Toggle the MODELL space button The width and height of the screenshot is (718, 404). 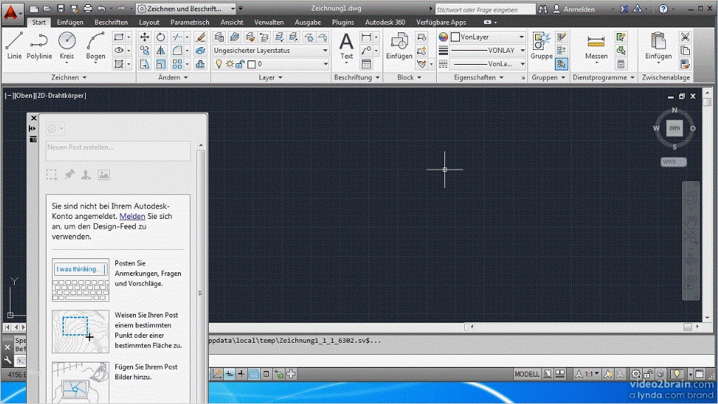click(527, 374)
